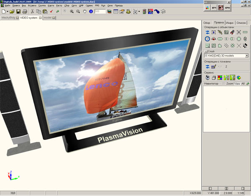Zoom in with the magnifier plus icon
Image resolution: width=251 pixels, height=196 pixels.
click(x=72, y=11)
